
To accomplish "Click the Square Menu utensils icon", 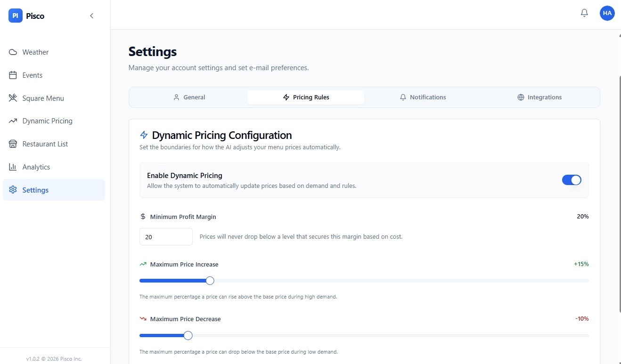I will (x=13, y=98).
